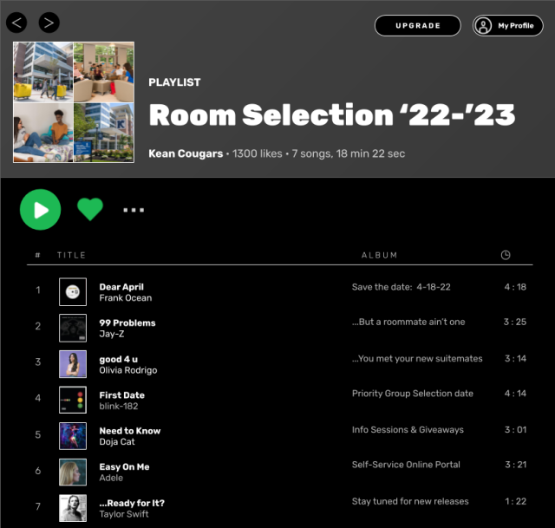Click the 1:22 duration of ...Ready for It?
The height and width of the screenshot is (528, 555).
pos(516,501)
